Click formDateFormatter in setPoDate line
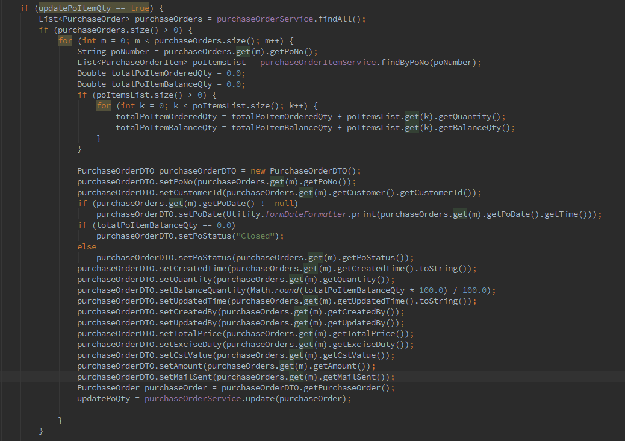The width and height of the screenshot is (625, 441). pos(306,214)
